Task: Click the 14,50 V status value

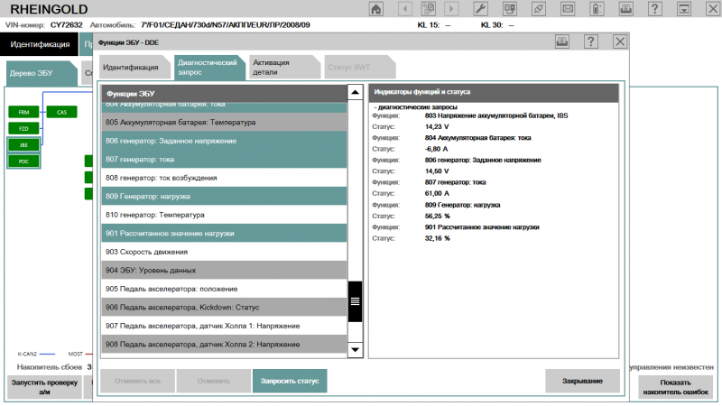Action: 437,171
